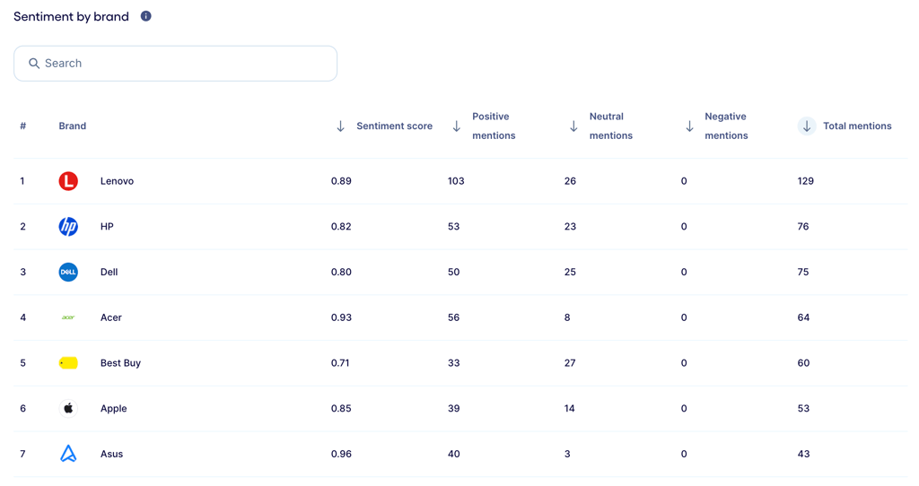The height and width of the screenshot is (486, 919).
Task: Select the Best Buy brand name
Action: (x=121, y=363)
